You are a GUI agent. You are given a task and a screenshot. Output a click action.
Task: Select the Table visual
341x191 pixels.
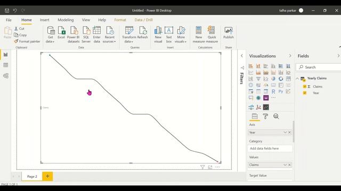258,91
